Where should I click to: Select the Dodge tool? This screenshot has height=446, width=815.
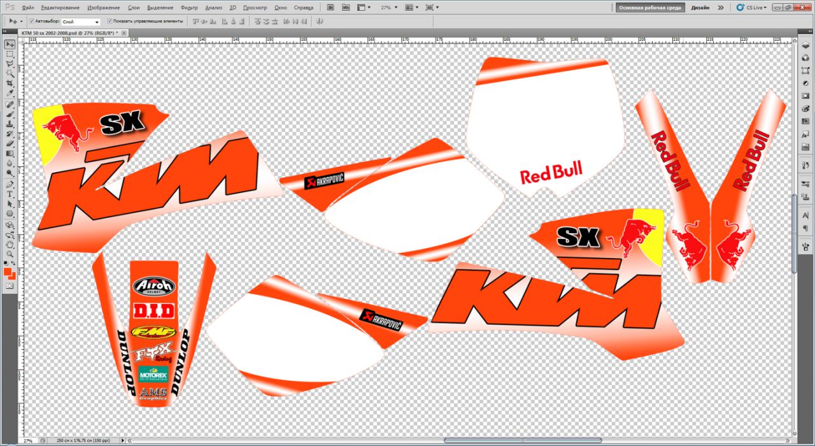(x=10, y=173)
